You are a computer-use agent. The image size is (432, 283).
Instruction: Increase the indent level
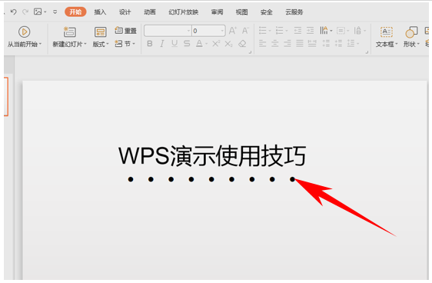[311, 30]
